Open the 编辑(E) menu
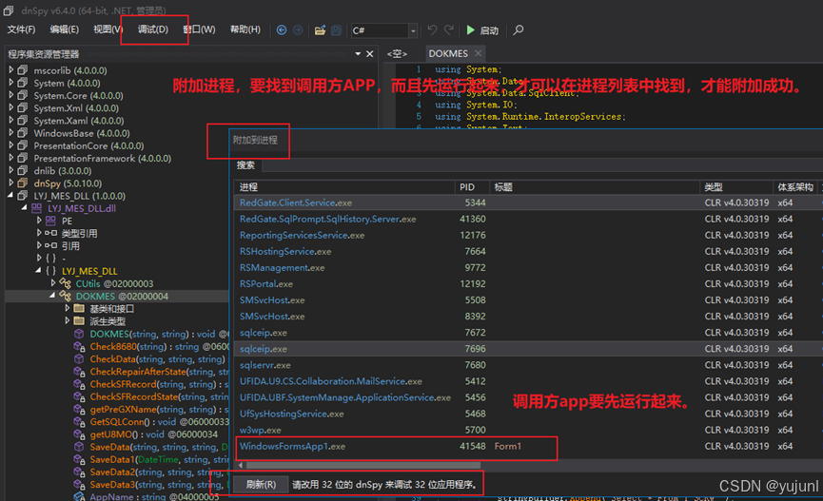 (x=64, y=29)
